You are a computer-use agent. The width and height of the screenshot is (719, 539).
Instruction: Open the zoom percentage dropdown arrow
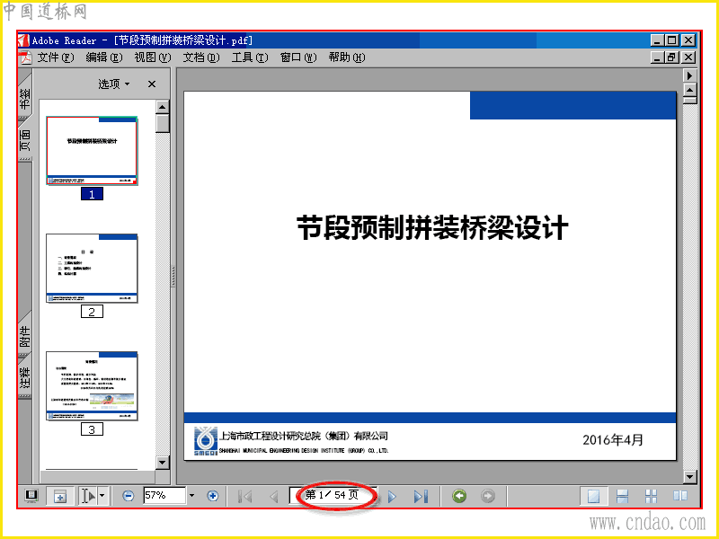[191, 496]
